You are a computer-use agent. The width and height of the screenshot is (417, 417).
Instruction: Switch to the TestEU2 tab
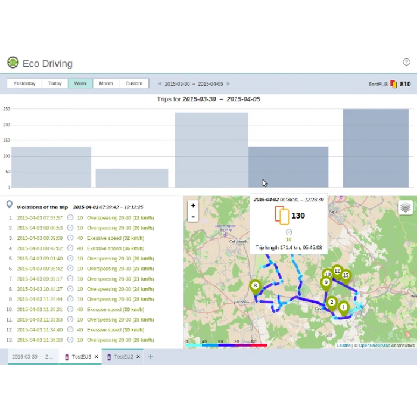point(123,357)
